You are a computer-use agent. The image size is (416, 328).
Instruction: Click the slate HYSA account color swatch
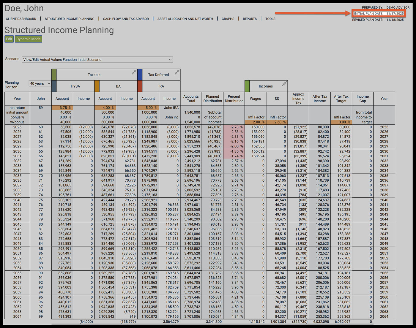[54, 86]
